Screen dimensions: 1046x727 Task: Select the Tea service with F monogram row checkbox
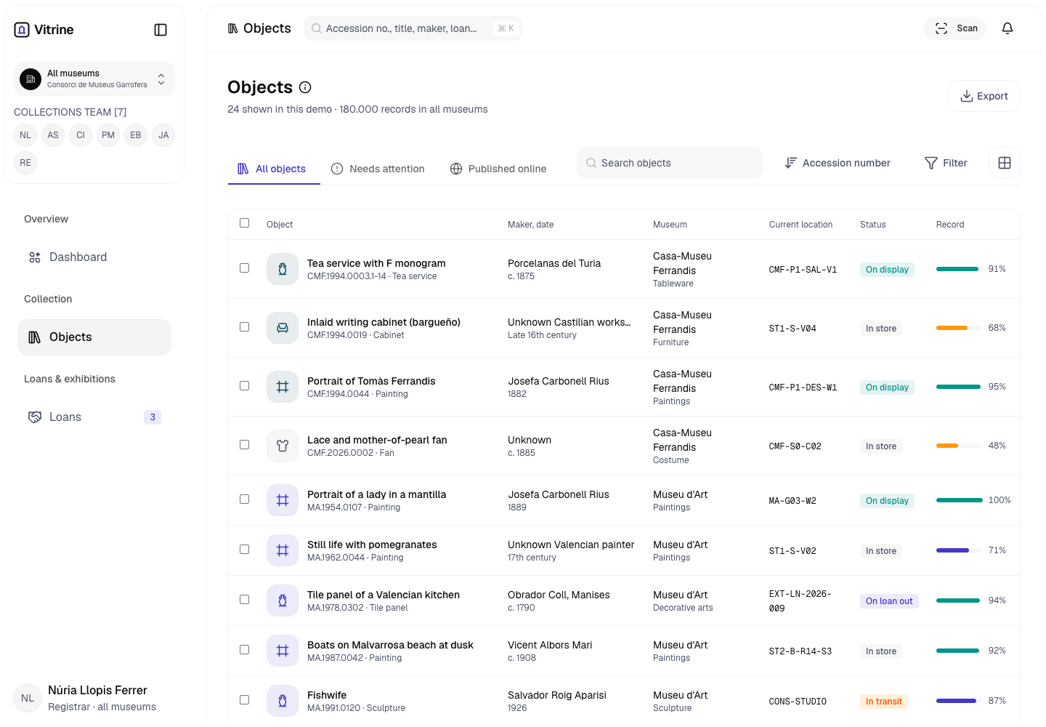click(x=245, y=268)
